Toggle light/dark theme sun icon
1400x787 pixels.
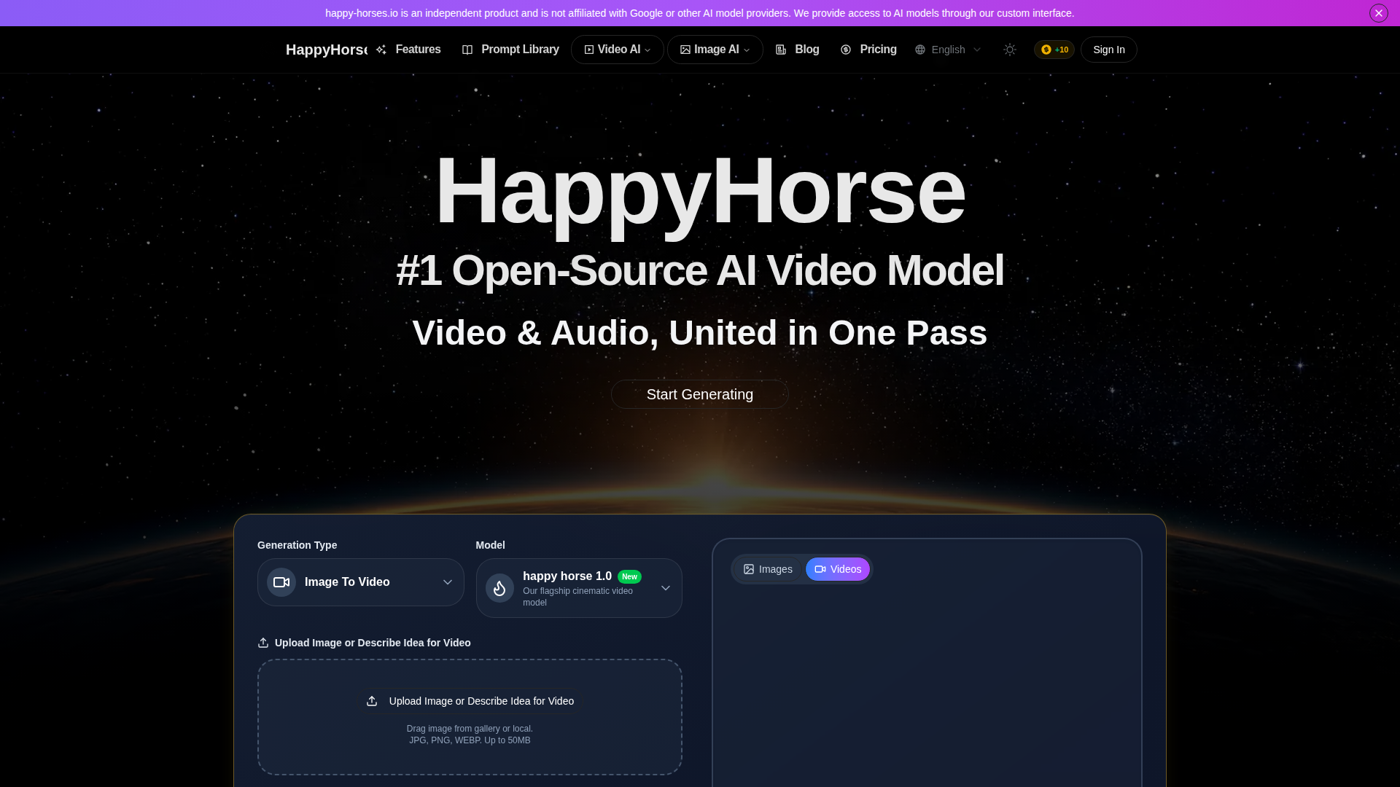coord(1010,50)
